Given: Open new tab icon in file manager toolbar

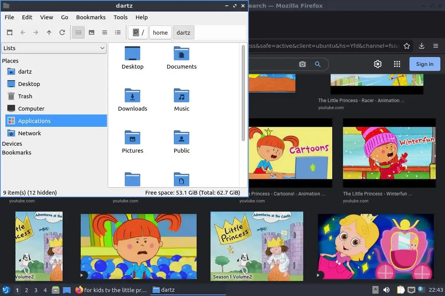Looking at the screenshot, I should (x=10, y=33).
